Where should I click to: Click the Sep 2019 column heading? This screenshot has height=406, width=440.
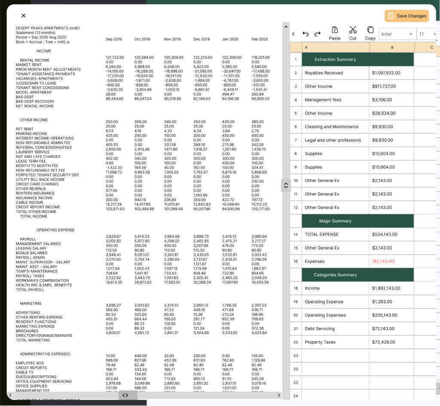coord(113,39)
